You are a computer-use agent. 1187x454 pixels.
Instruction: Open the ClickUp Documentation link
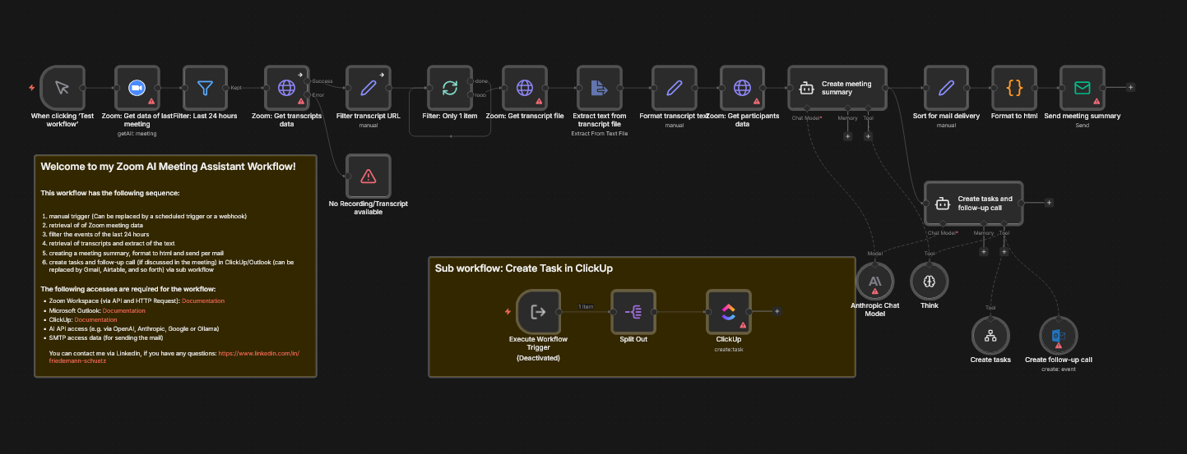pyautogui.click(x=97, y=319)
